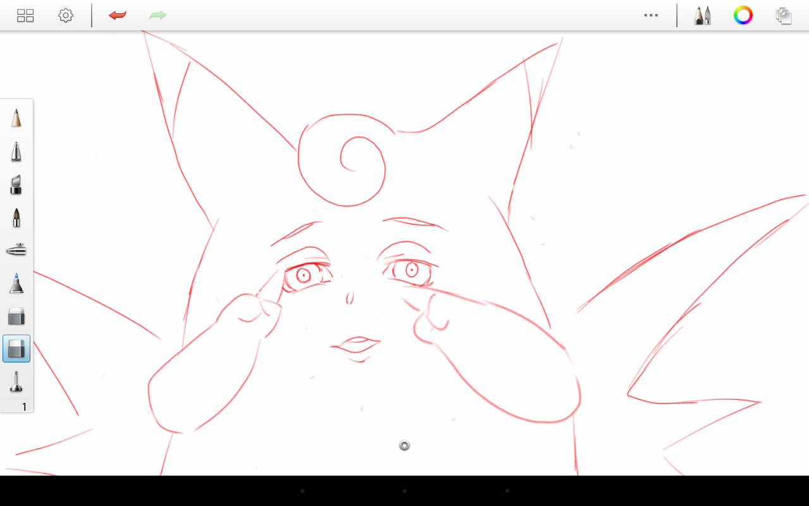Open the brush library pencils icon
This screenshot has height=506, width=809.
pyautogui.click(x=702, y=15)
